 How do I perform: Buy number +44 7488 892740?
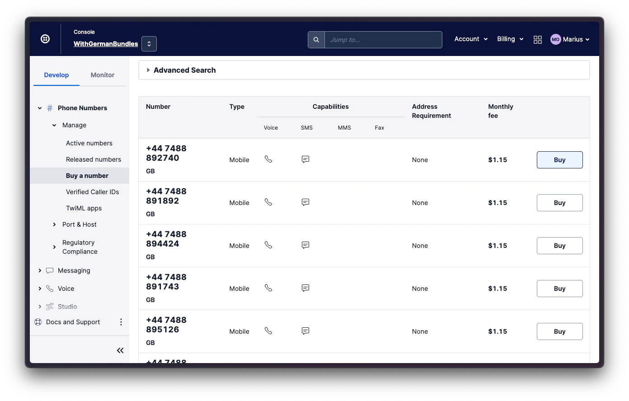click(559, 160)
